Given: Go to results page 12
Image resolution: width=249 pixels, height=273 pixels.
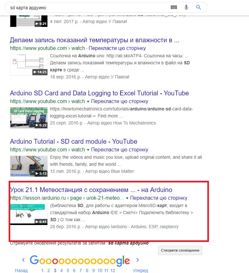Looking at the screenshot, I should click(x=113, y=270).
